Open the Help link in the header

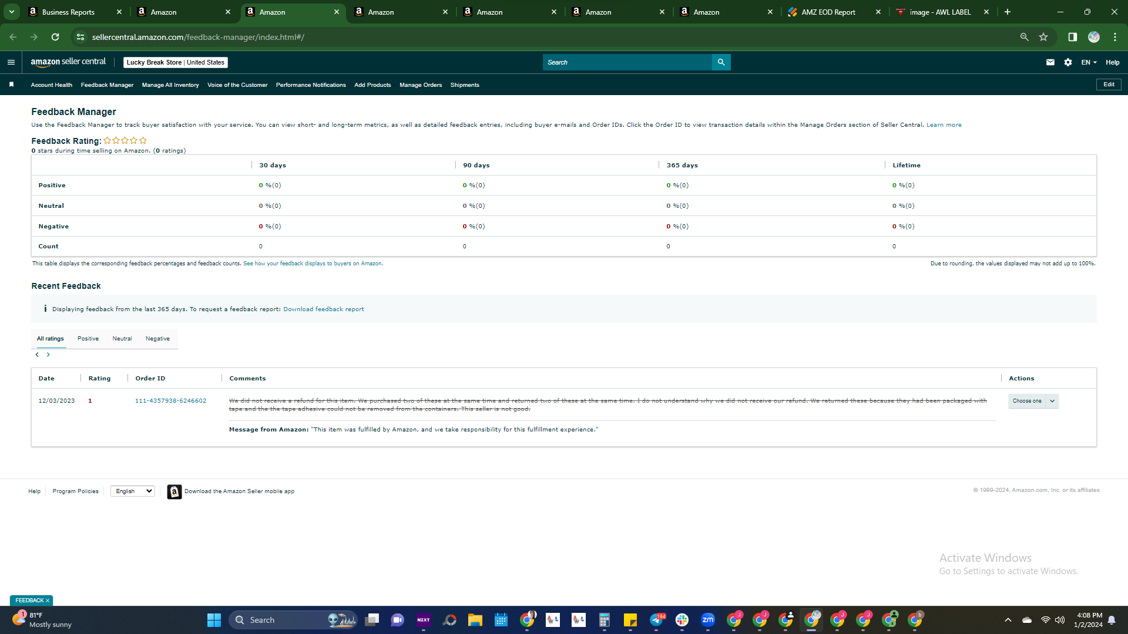pyautogui.click(x=1113, y=62)
